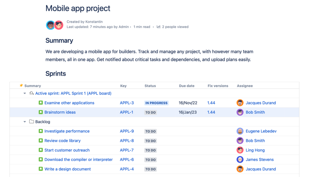Viewport: 311px width, 177px height.
Task: Click the active sprint icon
Action: (32, 93)
